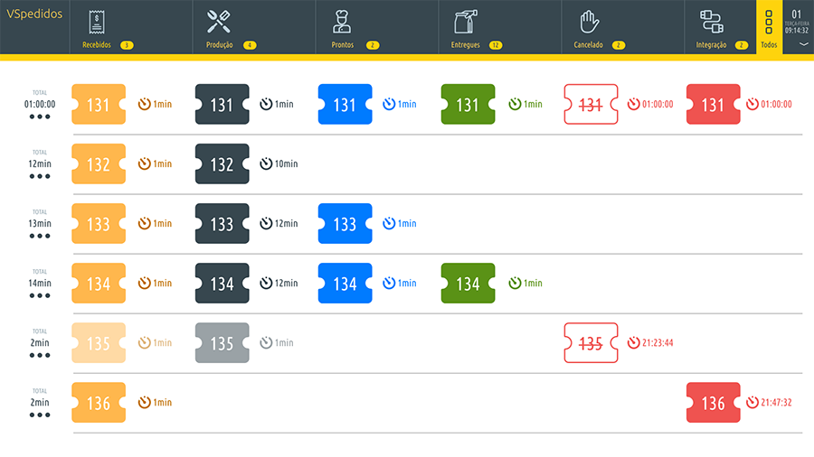Click the Cancelado hand icon
Viewport: 814px width, 457px height.
[x=589, y=22]
